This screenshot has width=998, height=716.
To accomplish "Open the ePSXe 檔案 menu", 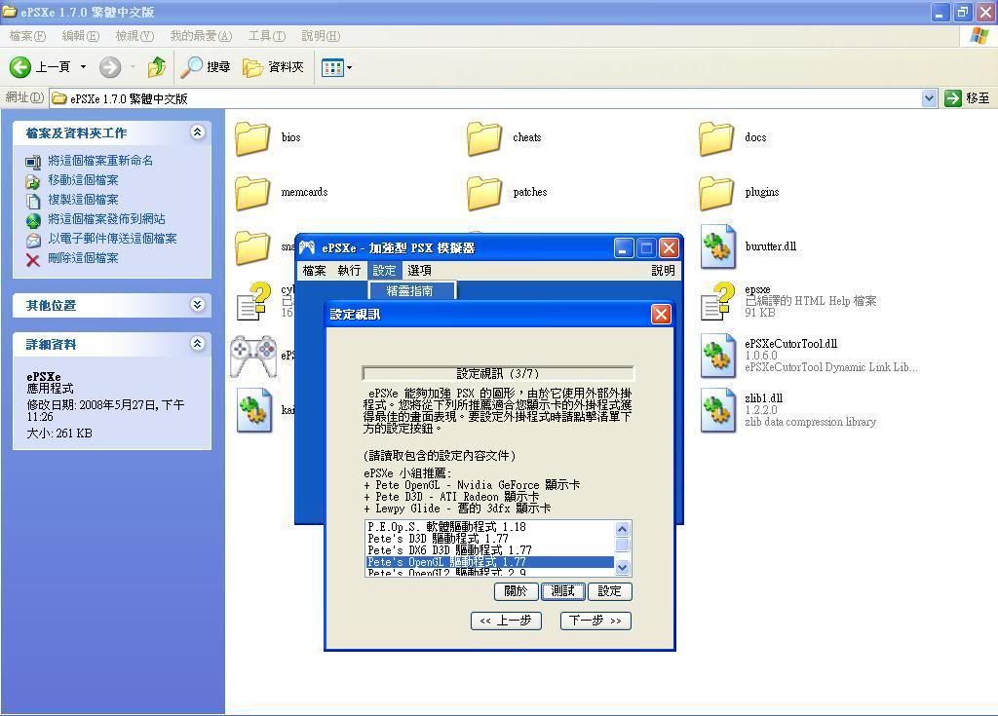I will tap(315, 271).
